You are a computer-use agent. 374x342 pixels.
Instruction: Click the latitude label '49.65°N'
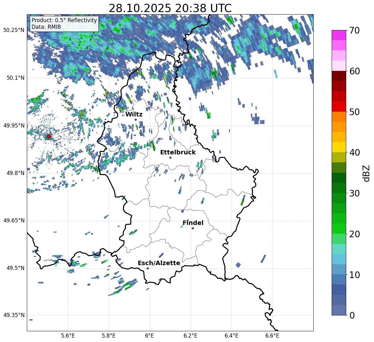[x=14, y=221]
